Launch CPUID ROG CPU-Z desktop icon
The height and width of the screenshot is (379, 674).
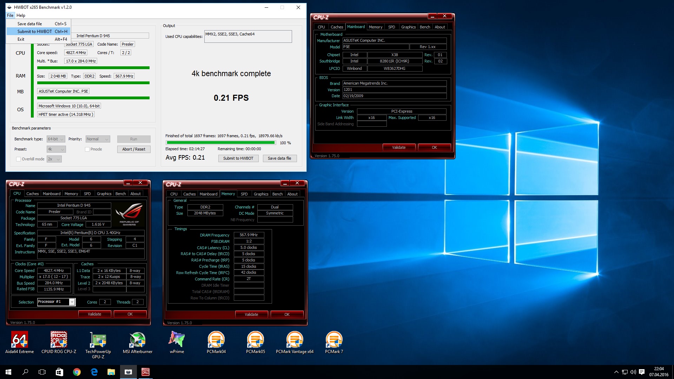tap(59, 342)
